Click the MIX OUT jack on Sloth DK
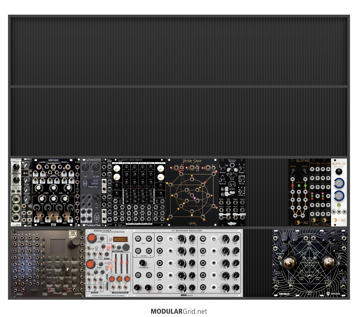Screen dimensions: 358x317 click(x=339, y=212)
